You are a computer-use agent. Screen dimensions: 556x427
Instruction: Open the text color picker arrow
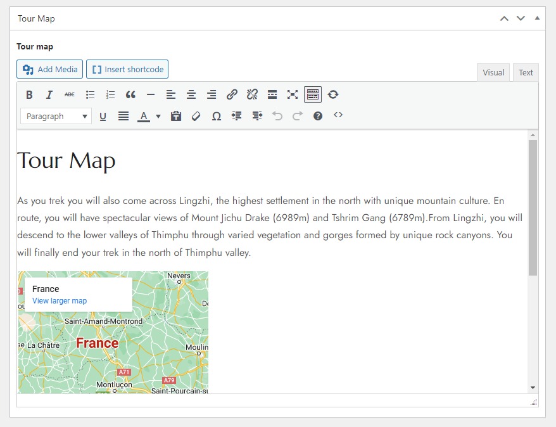coord(158,117)
